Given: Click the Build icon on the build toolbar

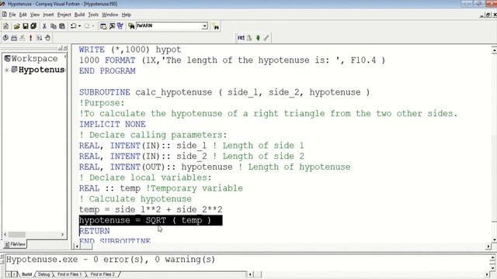Looking at the screenshot, I should click(x=14, y=38).
